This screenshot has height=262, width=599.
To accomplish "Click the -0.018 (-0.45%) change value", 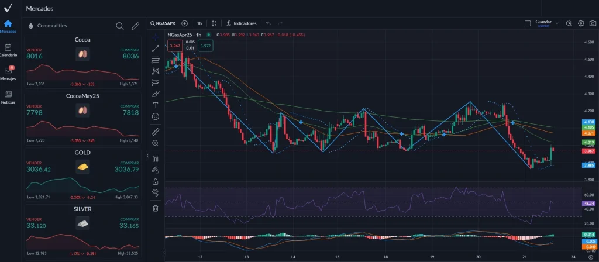I will point(290,35).
